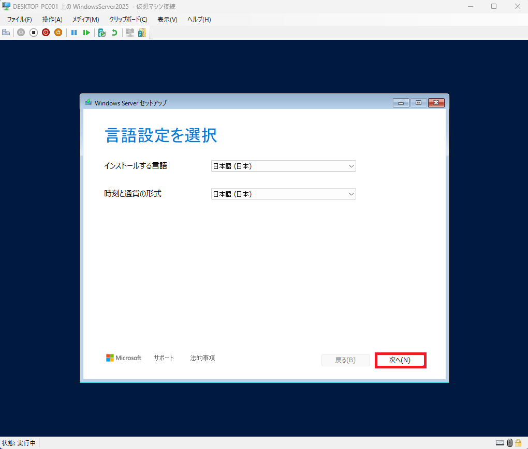528x449 pixels.
Task: Maximize the 仮想マシン接続 window
Action: (x=494, y=6)
